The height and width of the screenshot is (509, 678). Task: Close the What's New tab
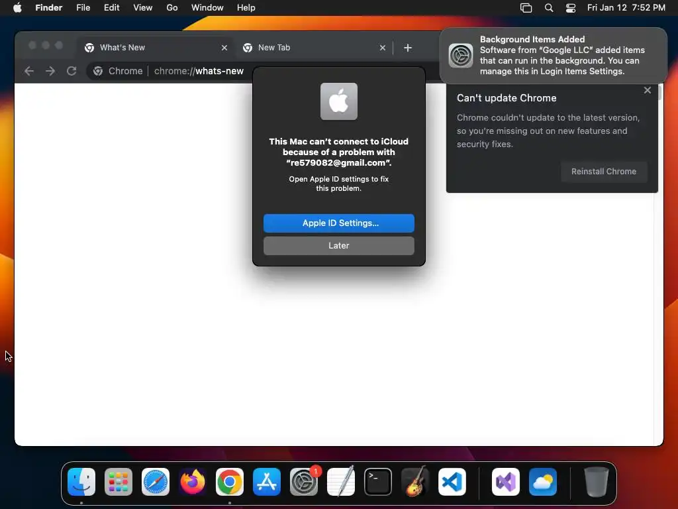tap(224, 48)
